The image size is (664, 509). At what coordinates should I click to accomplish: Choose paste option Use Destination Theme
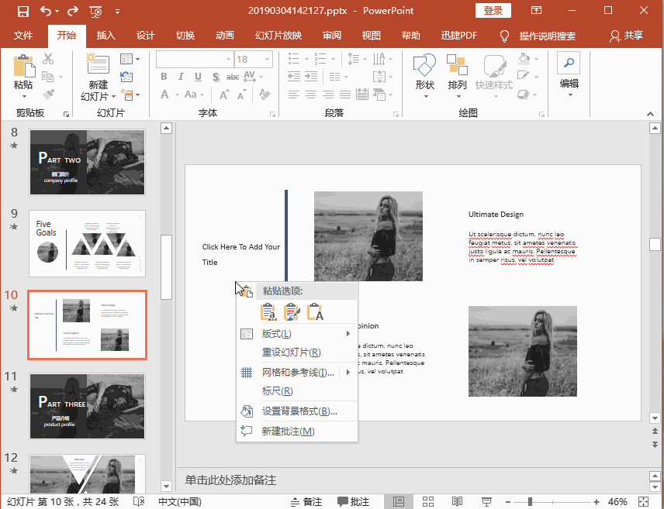point(268,312)
